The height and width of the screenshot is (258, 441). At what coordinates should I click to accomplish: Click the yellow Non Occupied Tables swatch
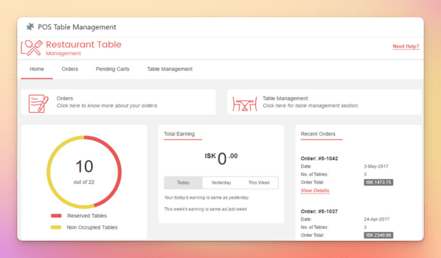(56, 228)
